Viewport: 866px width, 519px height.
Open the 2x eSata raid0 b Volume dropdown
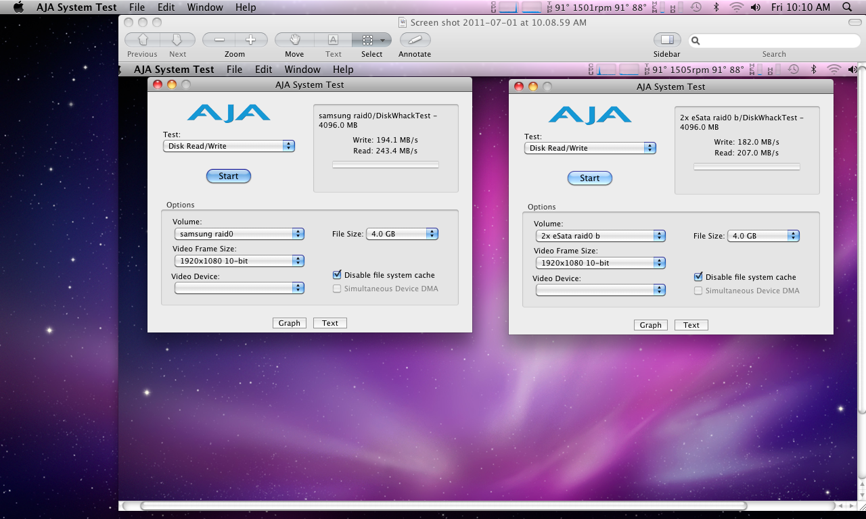[x=601, y=236]
